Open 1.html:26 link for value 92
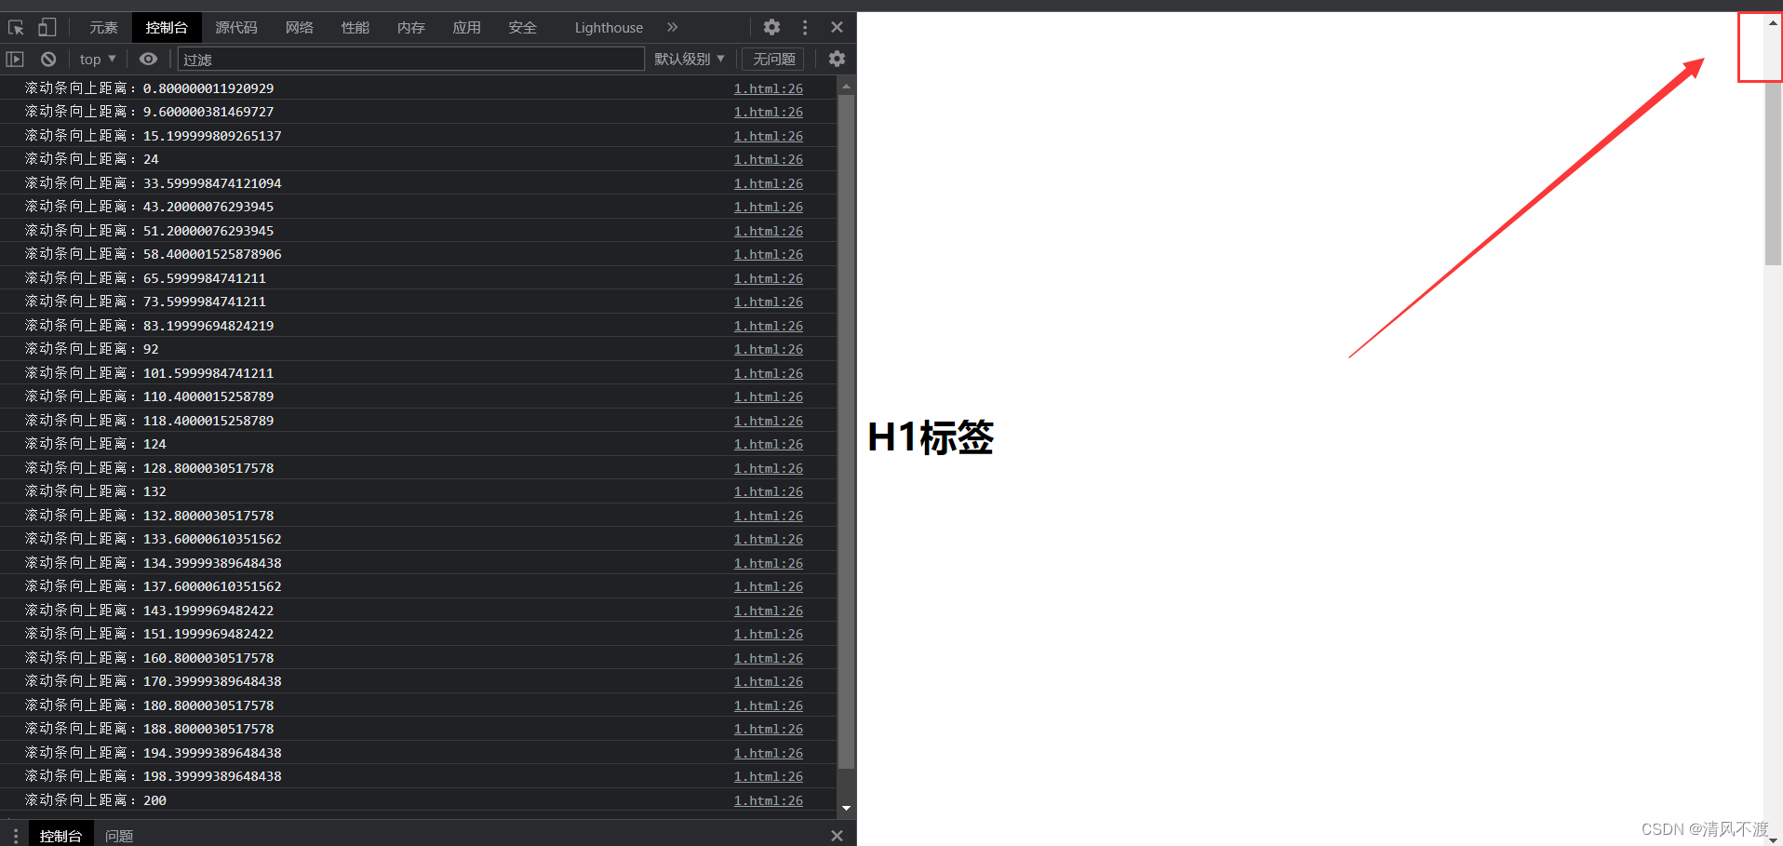The height and width of the screenshot is (846, 1783). pyautogui.click(x=768, y=349)
